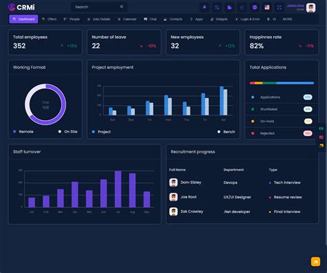Toggle the Bench legend series

point(226,132)
